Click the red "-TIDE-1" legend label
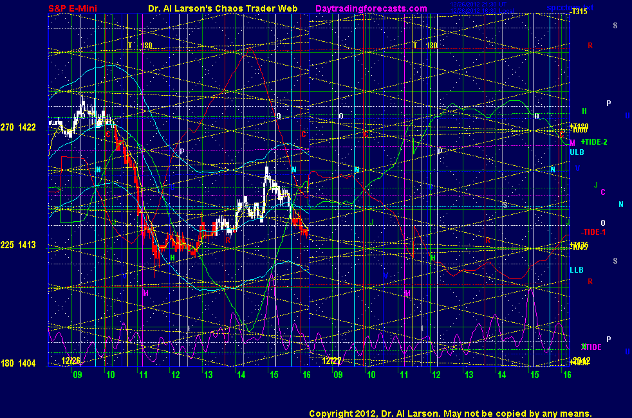 click(x=593, y=232)
